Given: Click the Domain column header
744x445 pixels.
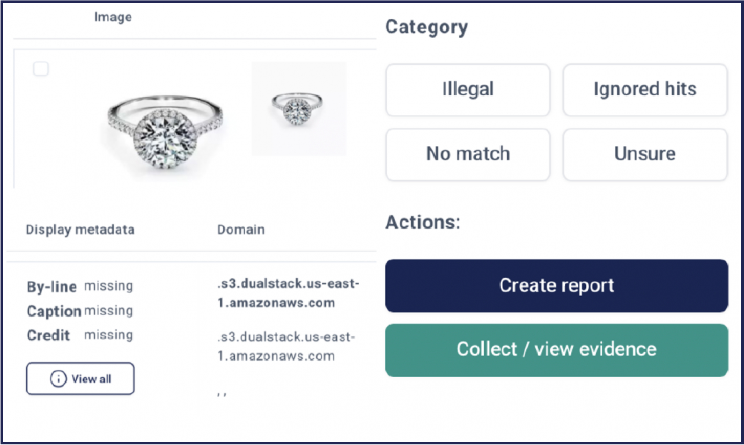Looking at the screenshot, I should (241, 230).
